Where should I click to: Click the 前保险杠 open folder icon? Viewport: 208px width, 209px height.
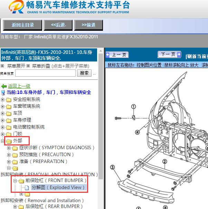tap(21, 181)
